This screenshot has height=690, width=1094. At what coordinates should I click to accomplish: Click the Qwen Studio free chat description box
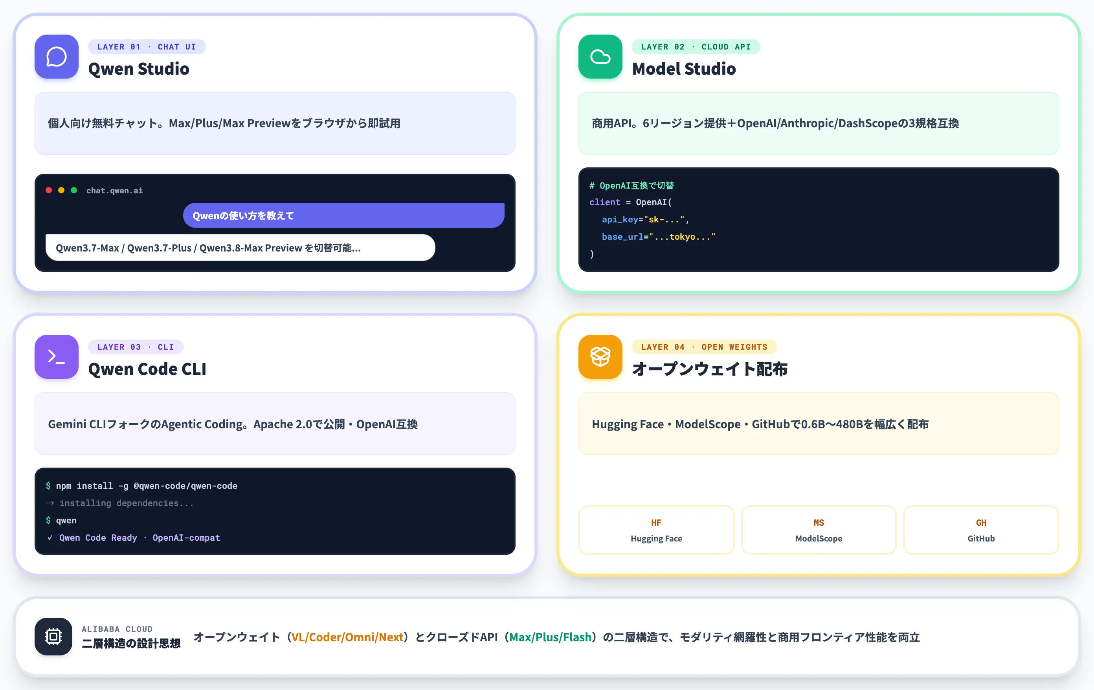click(x=275, y=123)
